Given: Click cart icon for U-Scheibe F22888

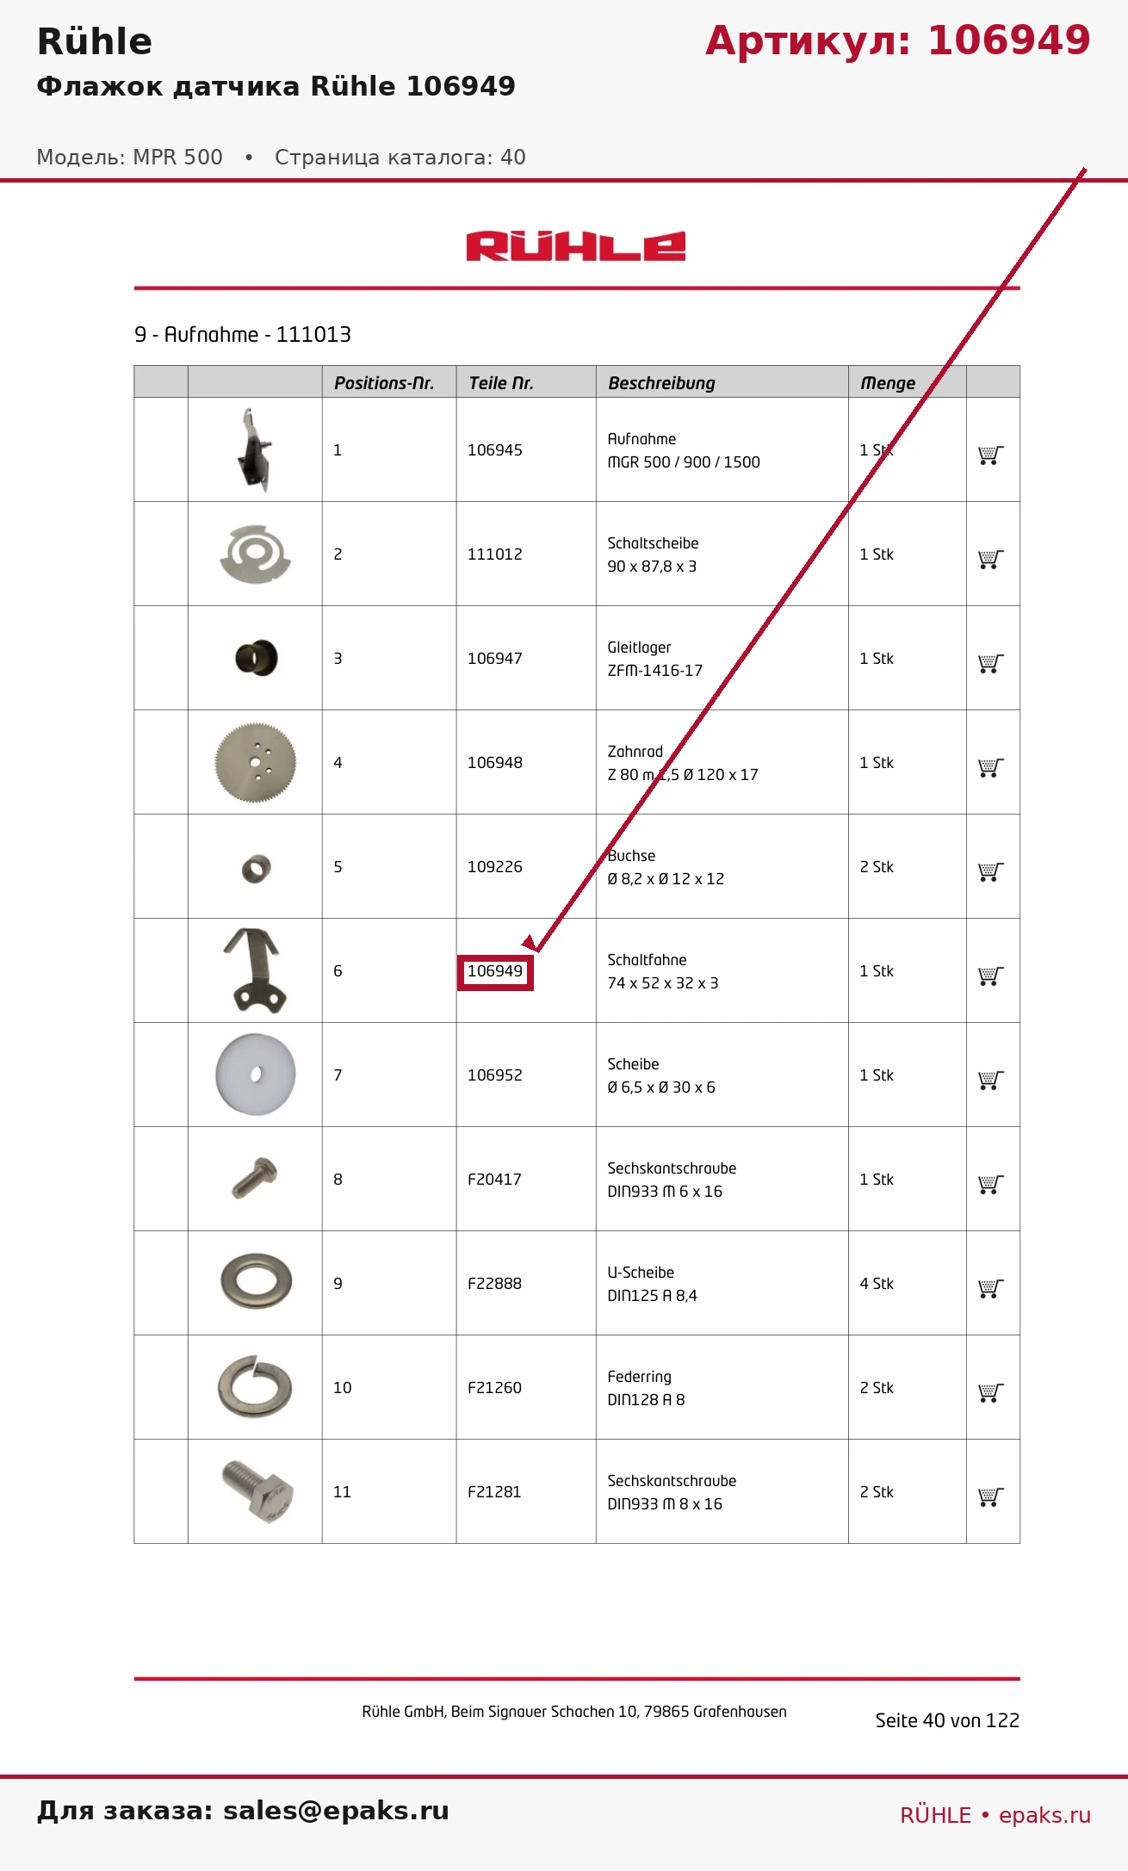Looking at the screenshot, I should (x=991, y=1288).
